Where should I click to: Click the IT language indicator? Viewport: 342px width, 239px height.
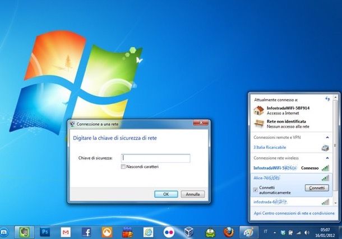pyautogui.click(x=265, y=231)
